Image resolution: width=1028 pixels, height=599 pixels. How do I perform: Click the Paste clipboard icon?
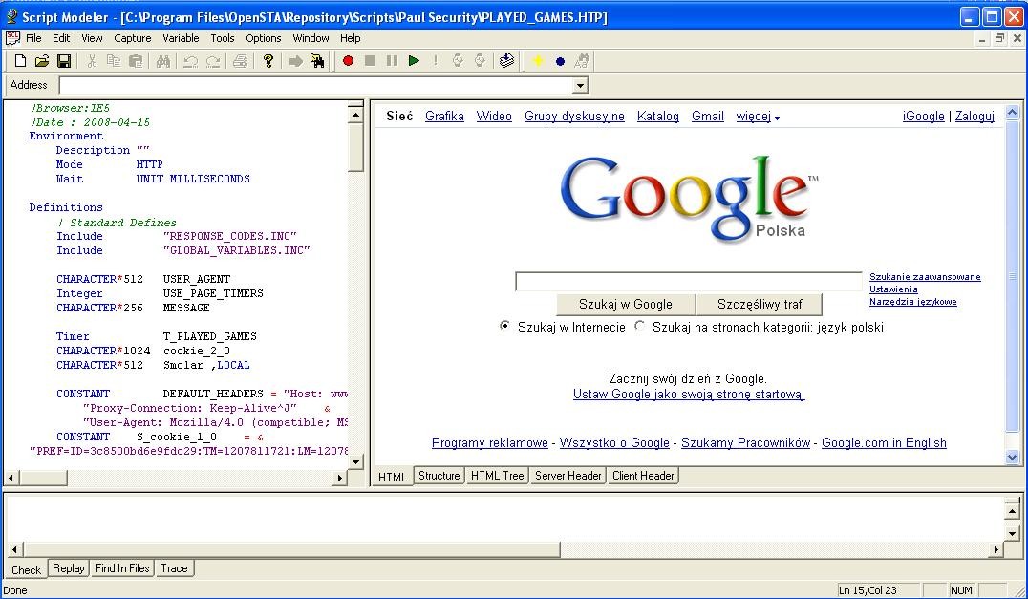[136, 61]
